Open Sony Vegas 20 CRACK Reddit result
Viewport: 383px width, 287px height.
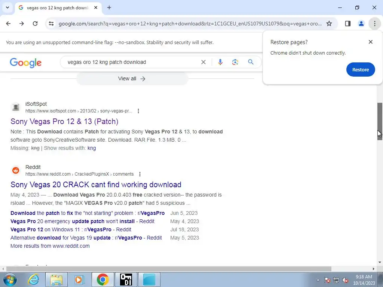[x=96, y=185]
